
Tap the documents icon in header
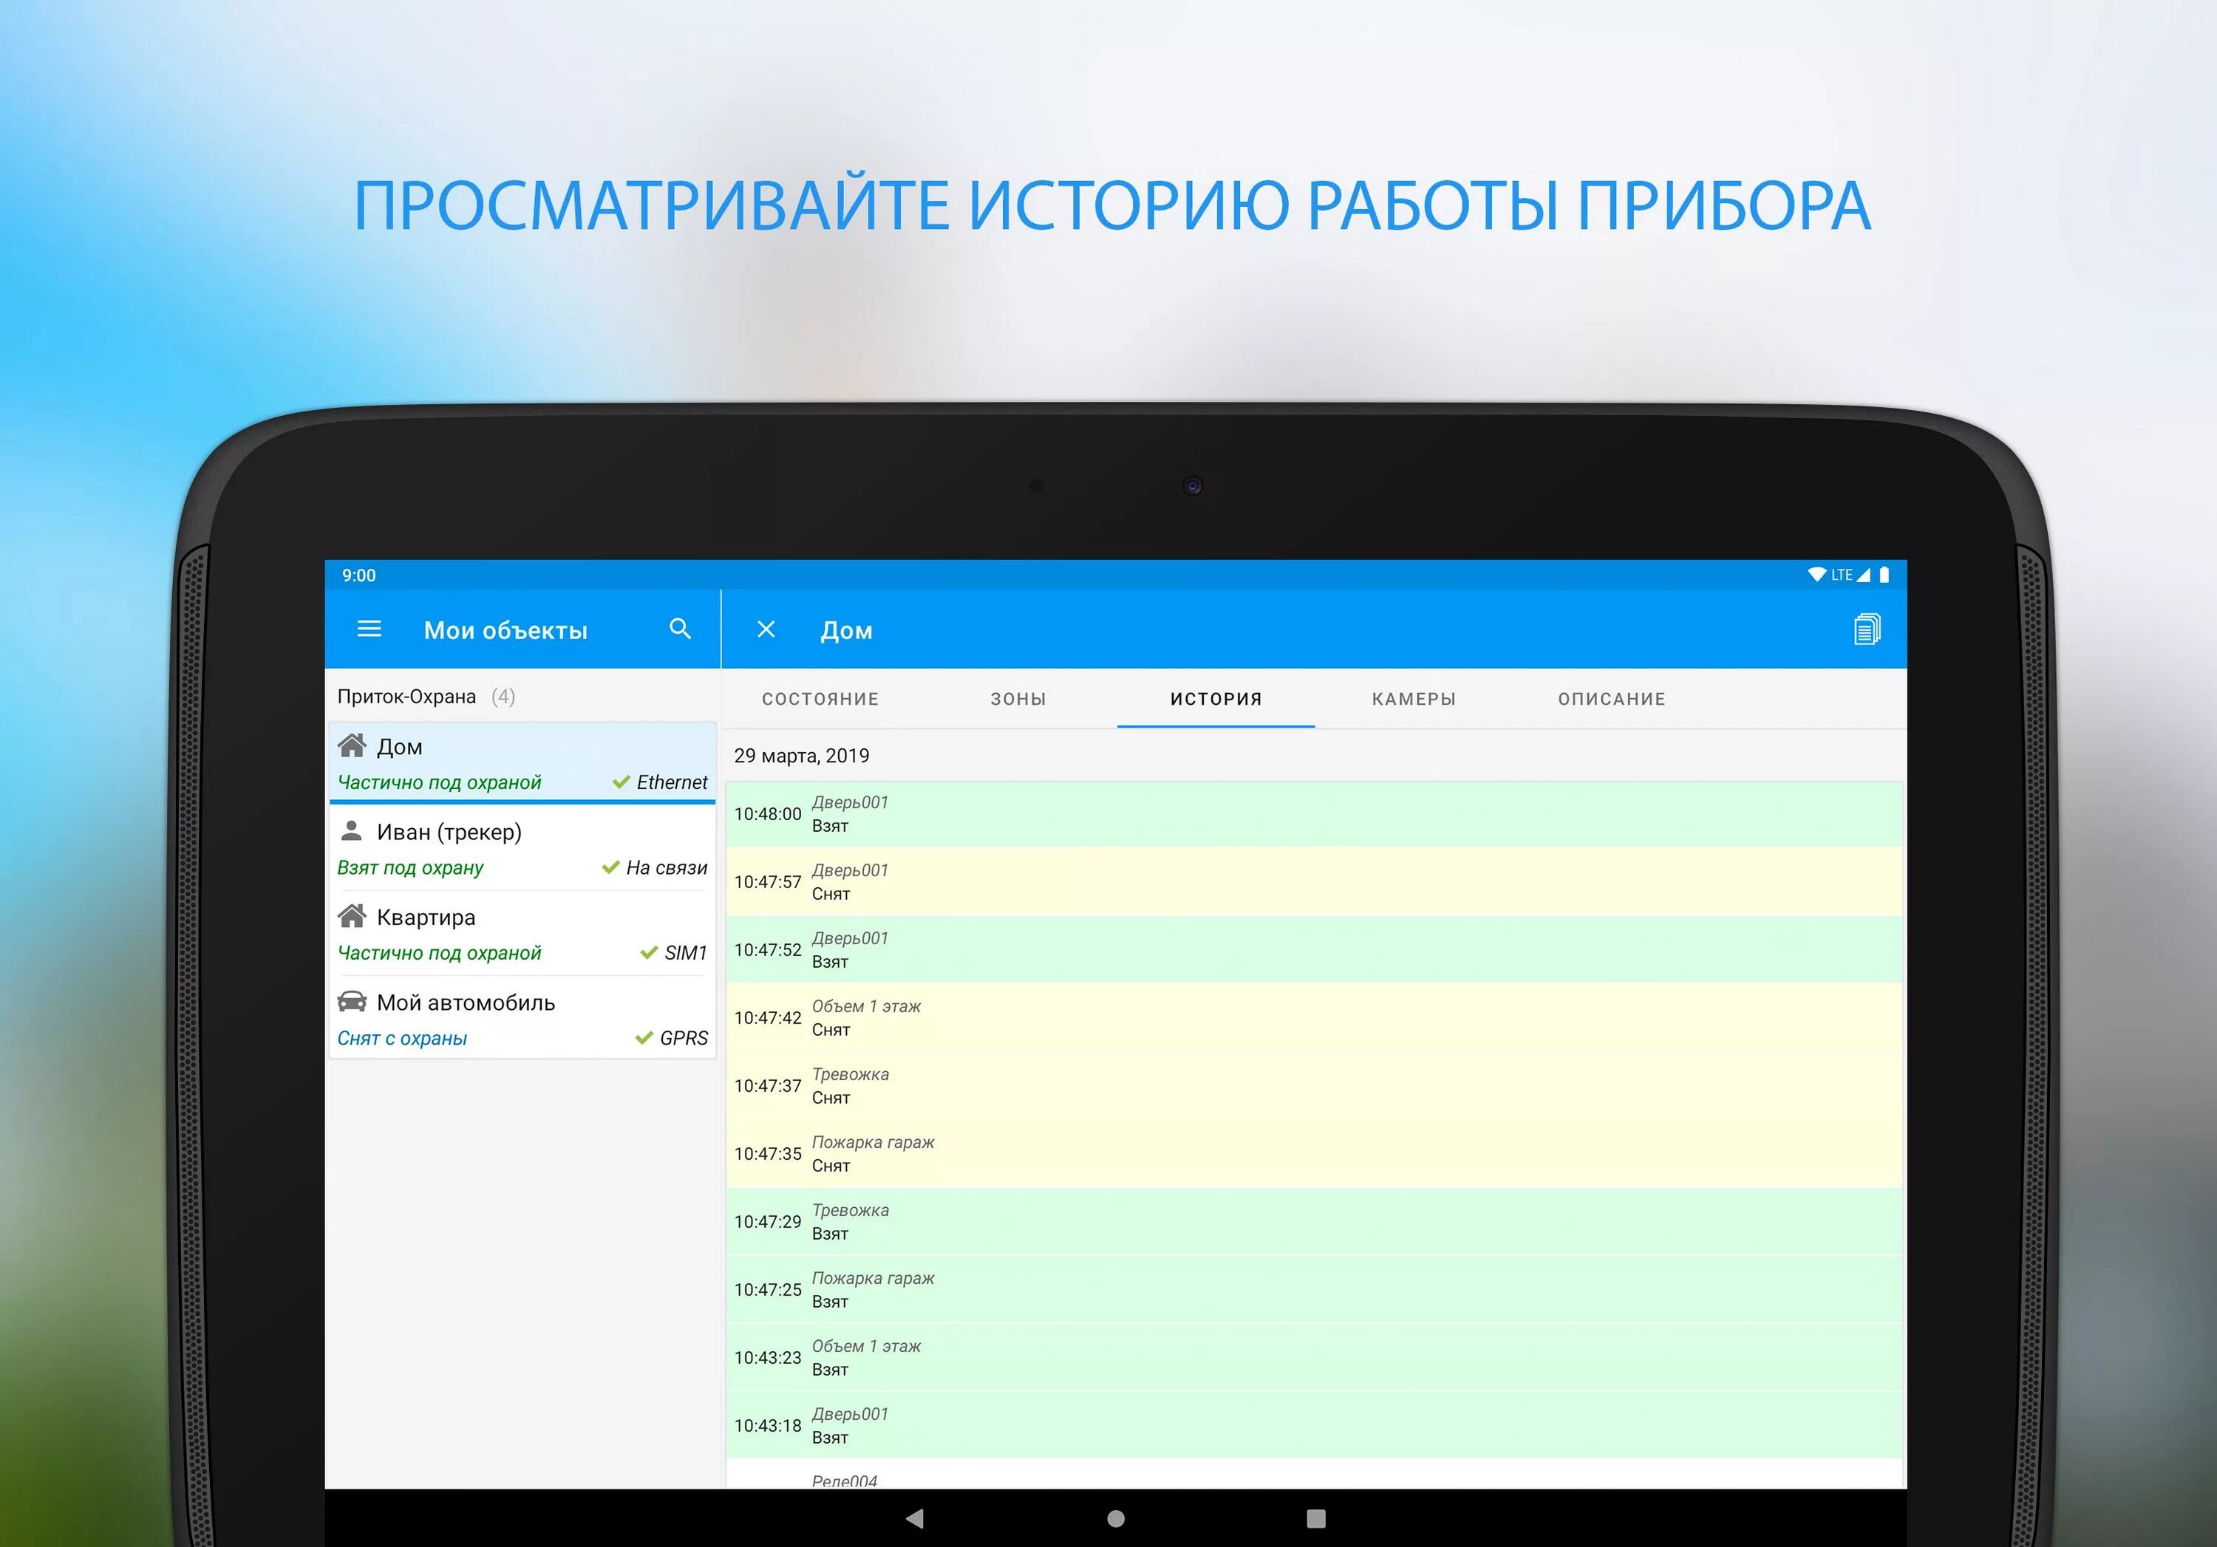(1867, 629)
